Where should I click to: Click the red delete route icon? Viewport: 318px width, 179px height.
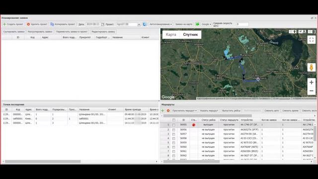point(168,110)
